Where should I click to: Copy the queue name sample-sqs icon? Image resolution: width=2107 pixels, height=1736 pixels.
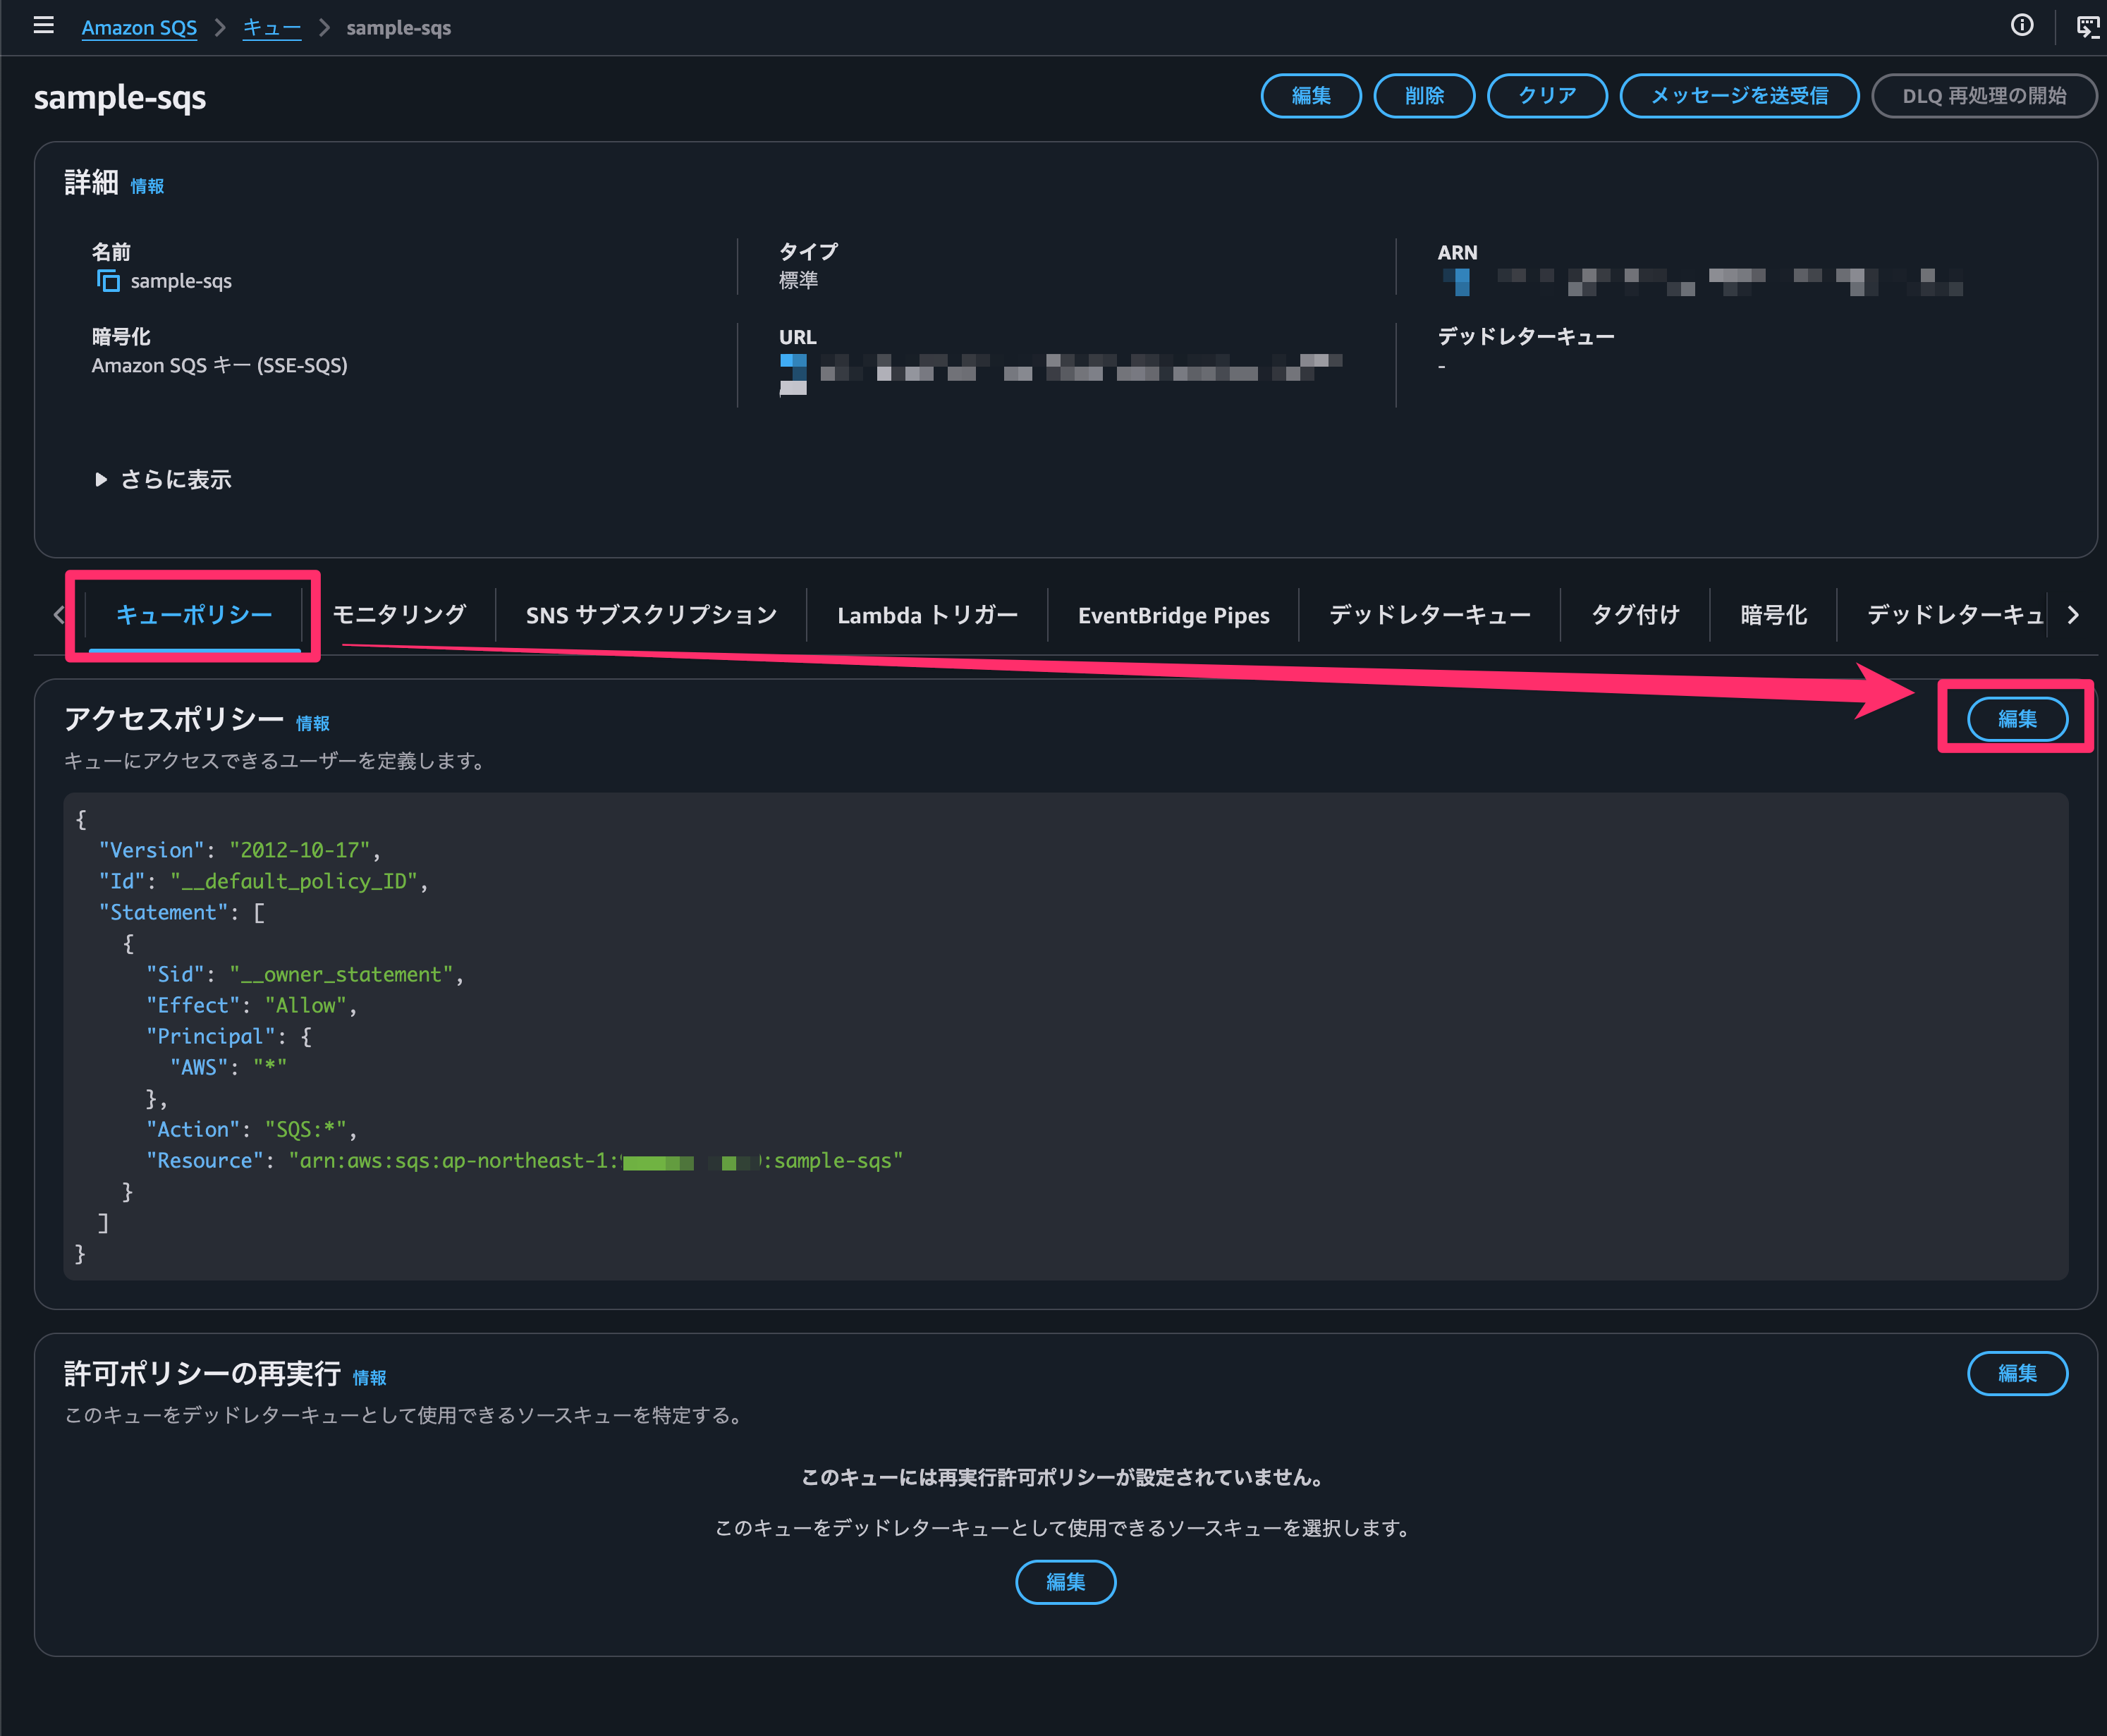pos(108,281)
